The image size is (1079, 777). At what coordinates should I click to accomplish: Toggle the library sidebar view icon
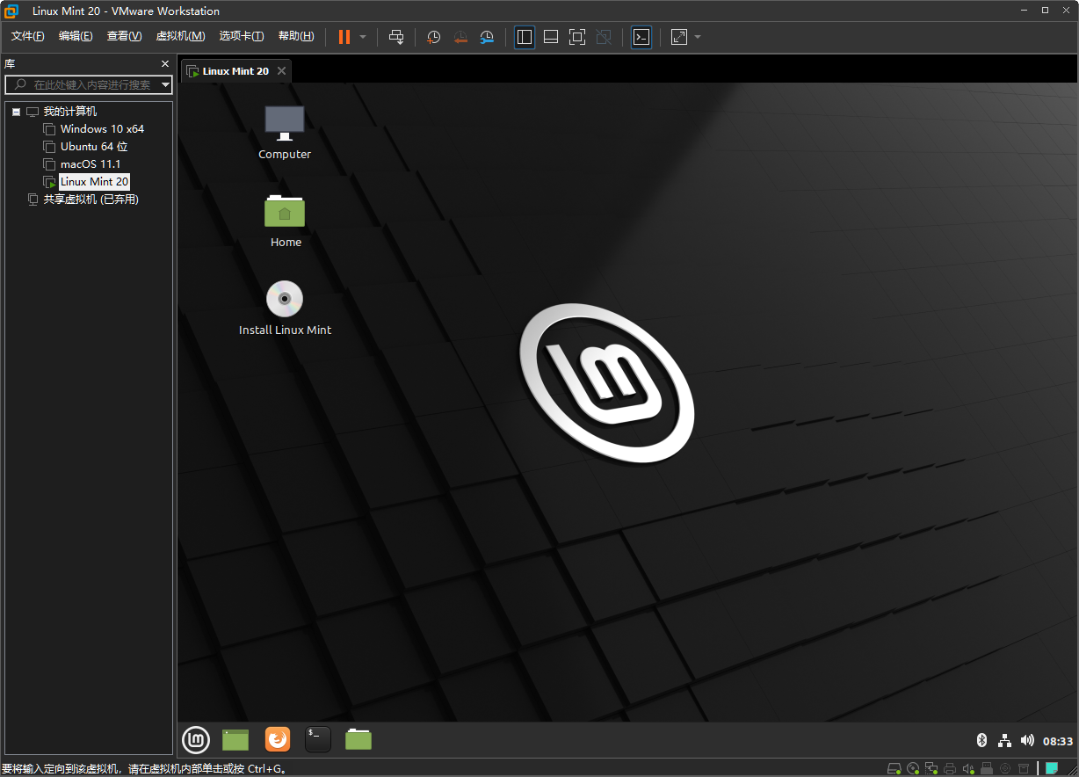(x=525, y=37)
